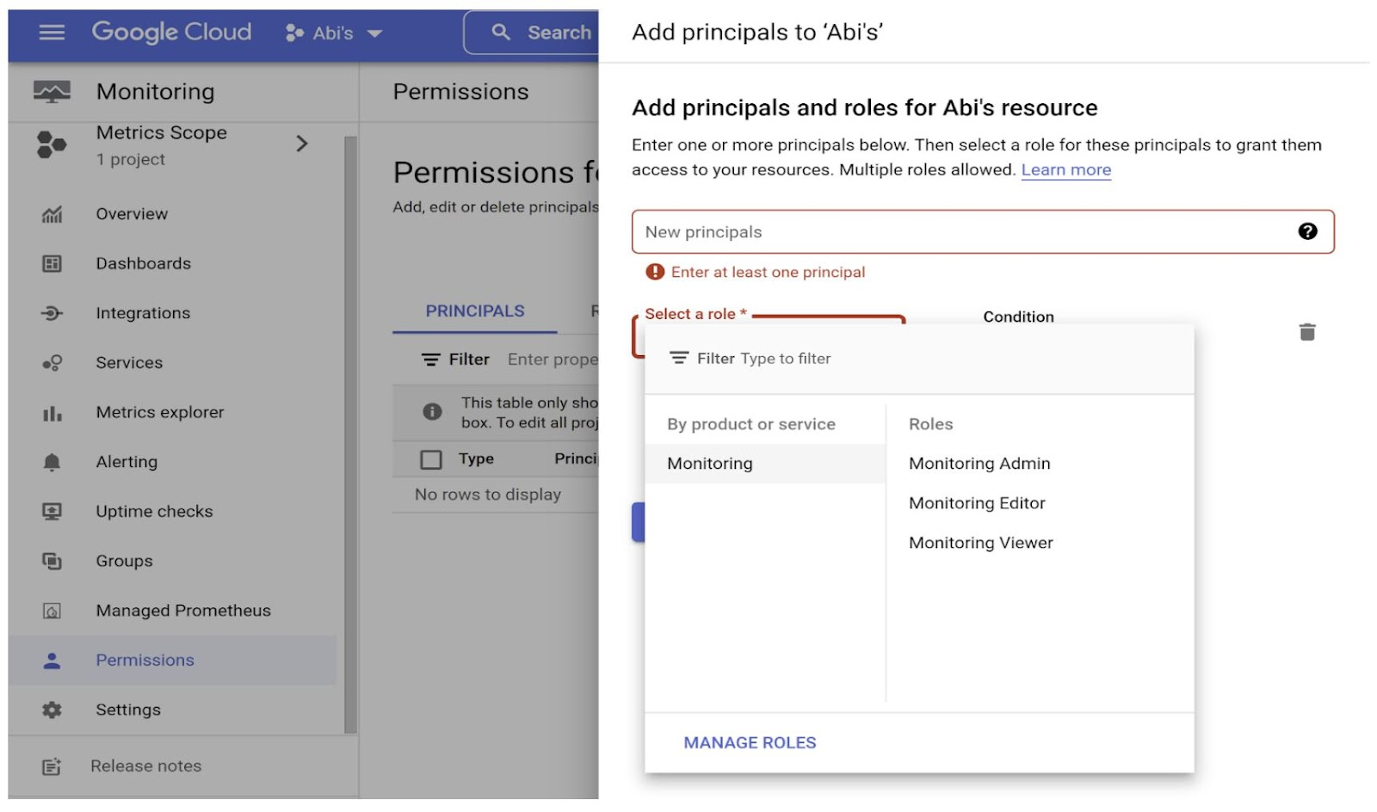Click the Integrations icon
Screen dimensions: 1377x812
(52, 313)
